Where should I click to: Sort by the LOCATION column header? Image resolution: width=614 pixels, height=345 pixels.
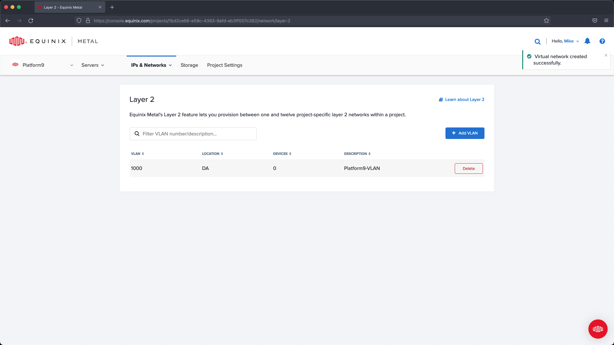tap(212, 154)
